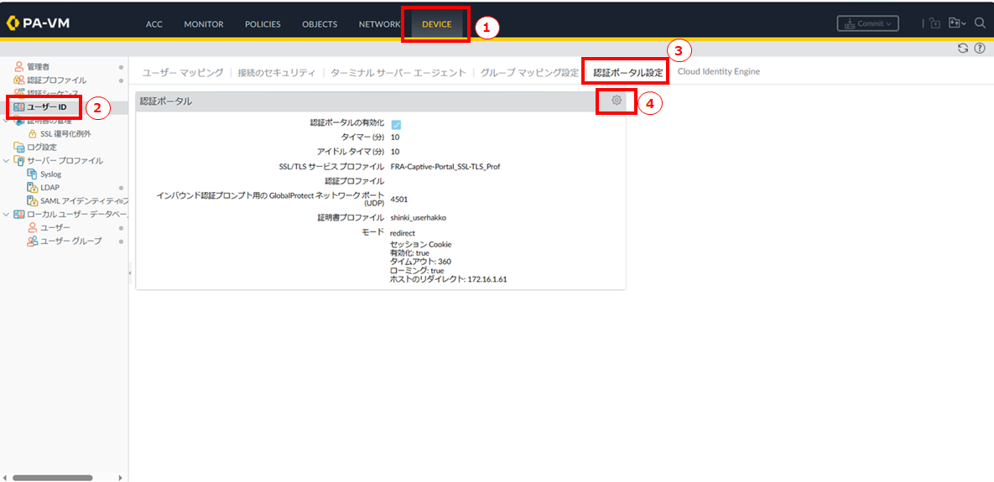994x482 pixels.
Task: Click the PA-VM logo
Action: (38, 24)
